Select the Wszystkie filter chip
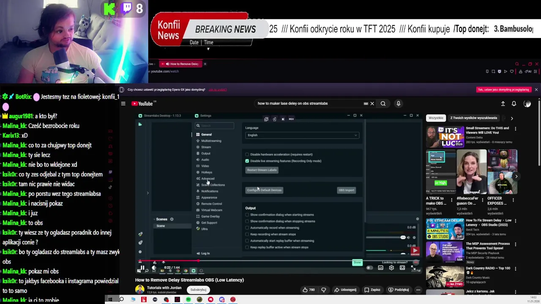 (436, 118)
